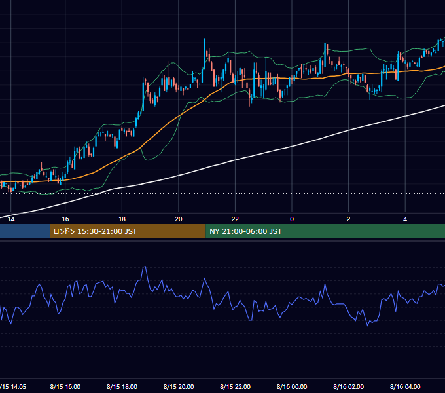
Task: Click the London 15:30-21:00 JST session bar
Action: [x=128, y=231]
